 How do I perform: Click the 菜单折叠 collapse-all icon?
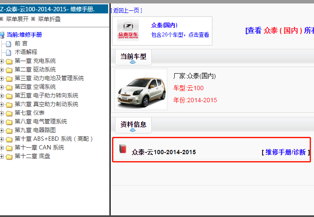[33, 19]
